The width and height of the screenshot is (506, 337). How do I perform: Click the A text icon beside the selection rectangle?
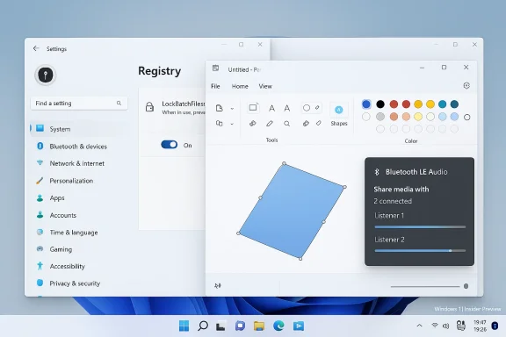tap(271, 108)
